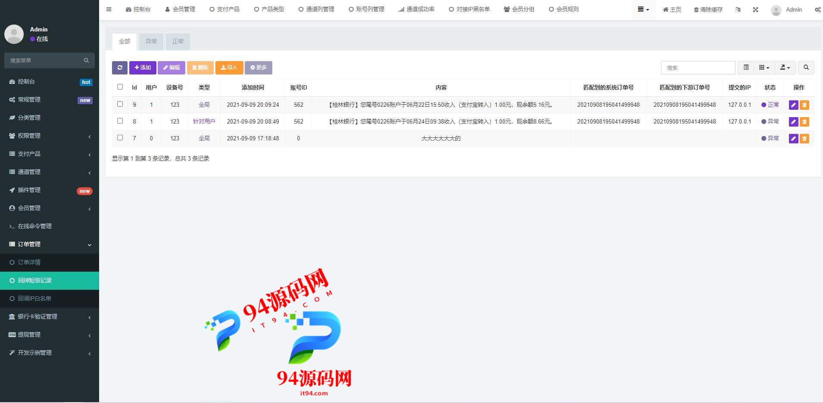The image size is (823, 403).
Task: Open the language switch icon
Action: 738,9
